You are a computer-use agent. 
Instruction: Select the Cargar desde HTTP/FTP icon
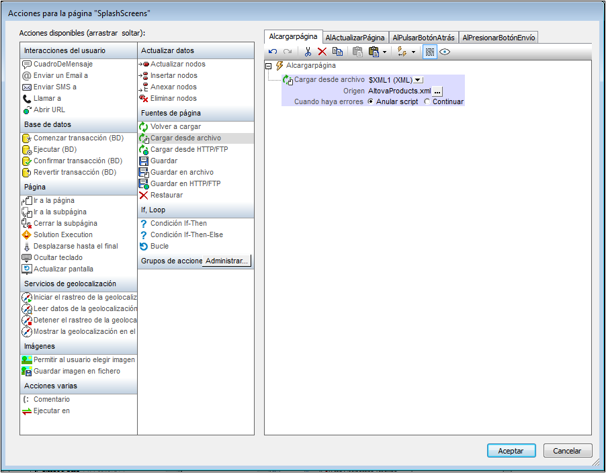tap(144, 150)
